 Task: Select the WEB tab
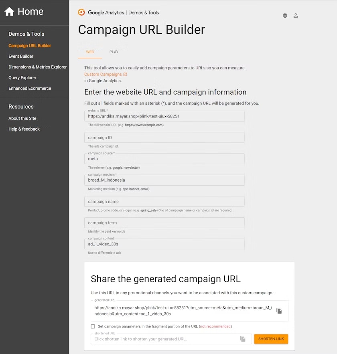(90, 52)
